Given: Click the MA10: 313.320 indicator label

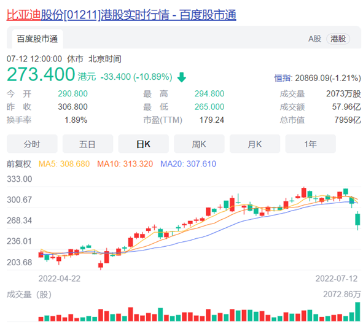Looking at the screenshot, I should [125, 164].
